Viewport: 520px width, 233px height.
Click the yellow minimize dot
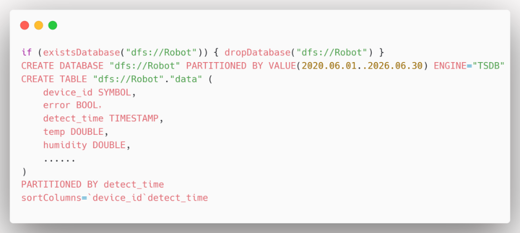[x=39, y=25]
